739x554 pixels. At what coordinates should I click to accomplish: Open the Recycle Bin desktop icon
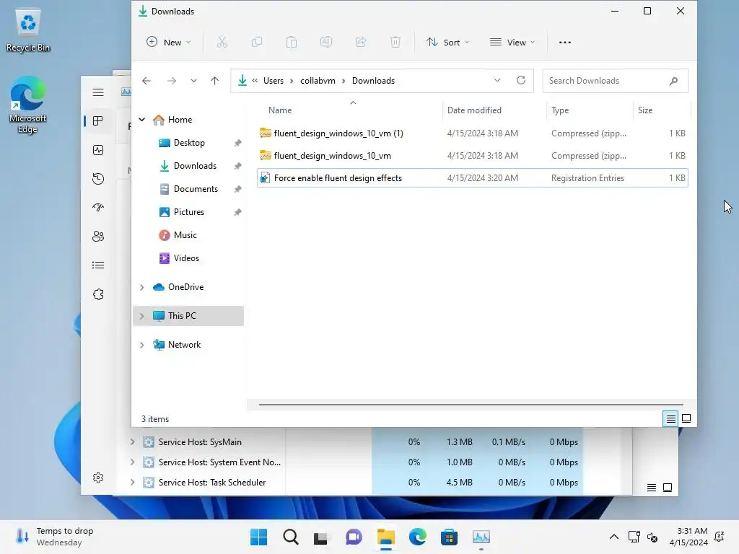[28, 31]
